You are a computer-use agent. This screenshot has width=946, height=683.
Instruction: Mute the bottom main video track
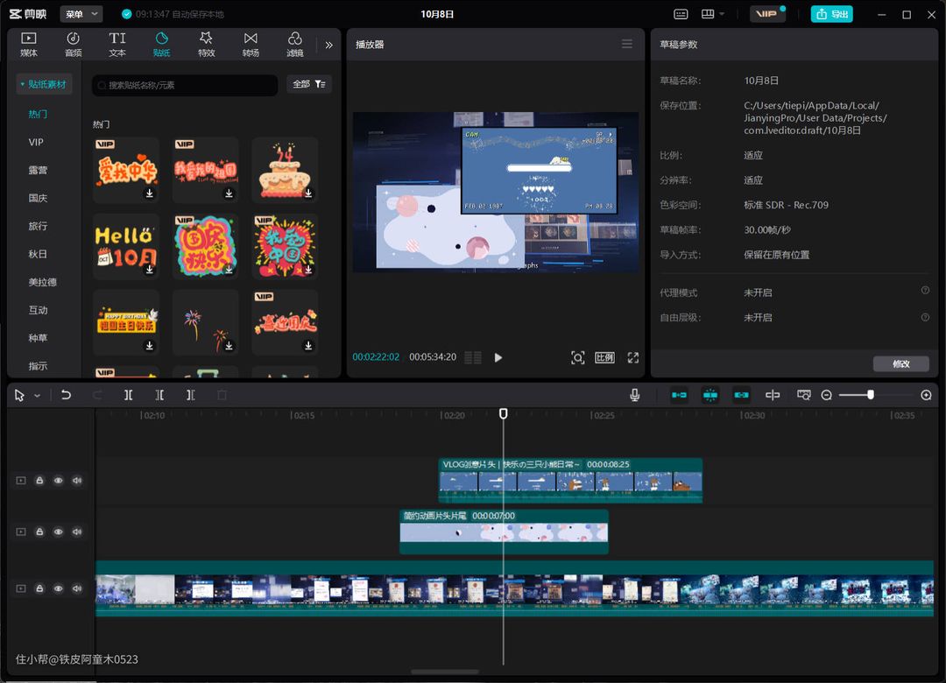[x=77, y=588]
